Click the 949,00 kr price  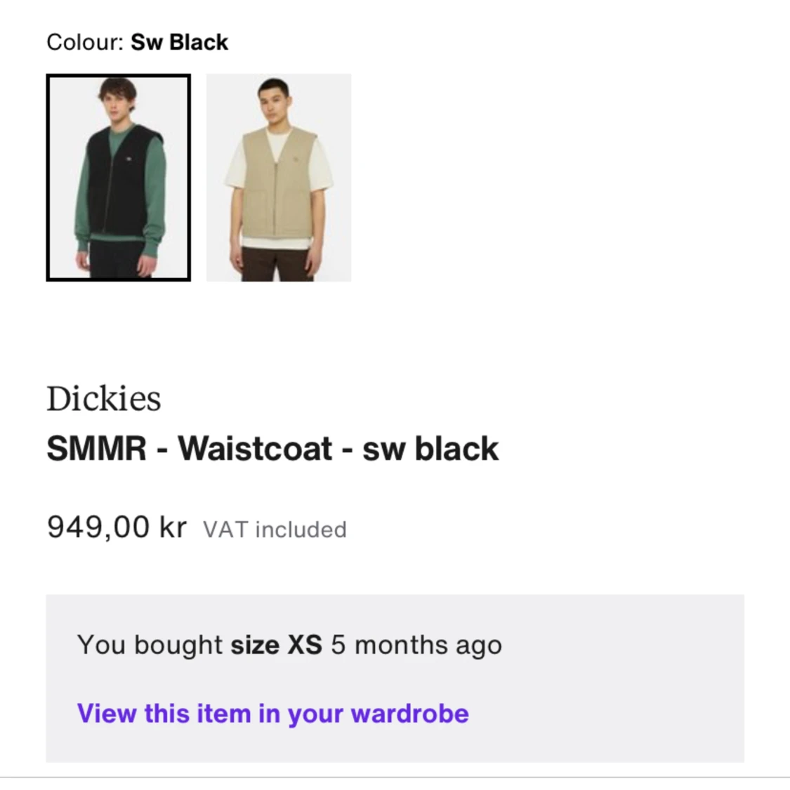coord(116,527)
